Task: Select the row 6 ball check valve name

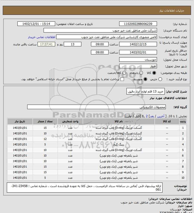Action: click(119, 156)
